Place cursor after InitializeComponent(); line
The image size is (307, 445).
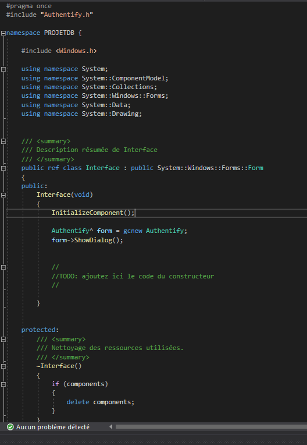(x=135, y=213)
